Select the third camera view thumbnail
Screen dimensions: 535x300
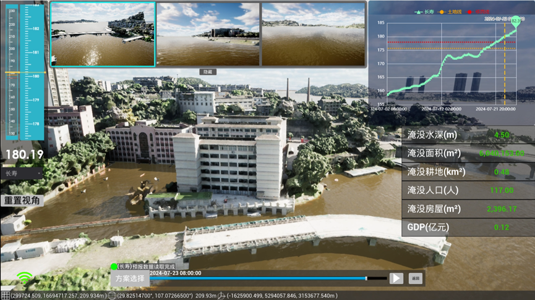click(314, 33)
